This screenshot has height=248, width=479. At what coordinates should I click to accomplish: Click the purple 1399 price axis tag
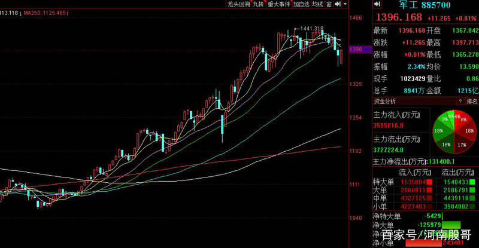[354, 50]
